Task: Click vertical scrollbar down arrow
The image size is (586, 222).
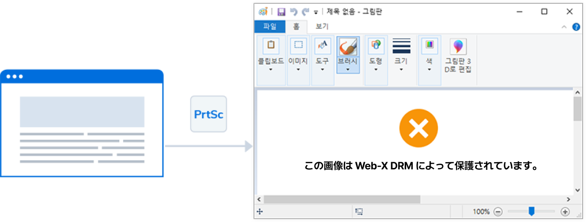Action: pyautogui.click(x=577, y=190)
